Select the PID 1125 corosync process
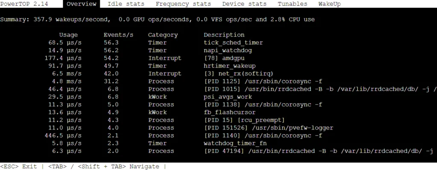Image resolution: width=437 pixels, height=170 pixels. [x=184, y=81]
